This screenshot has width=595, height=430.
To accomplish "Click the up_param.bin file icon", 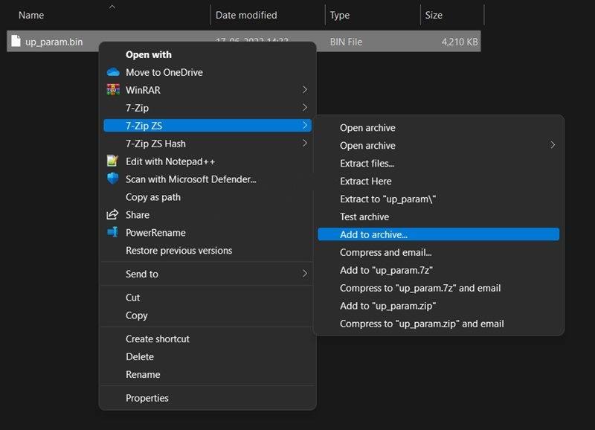I will coord(16,41).
